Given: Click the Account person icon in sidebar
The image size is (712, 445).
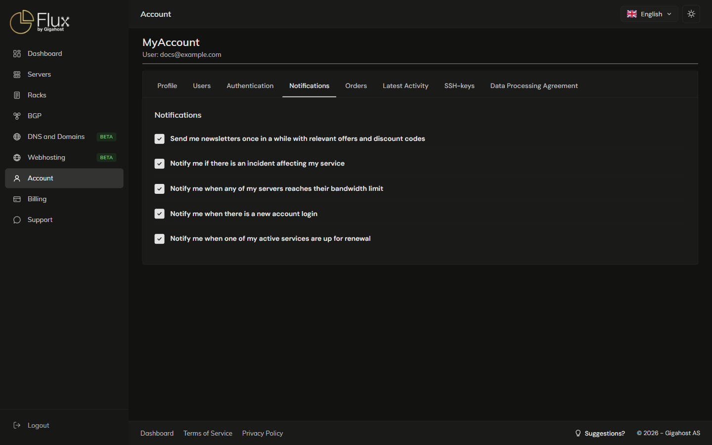Looking at the screenshot, I should click(17, 178).
